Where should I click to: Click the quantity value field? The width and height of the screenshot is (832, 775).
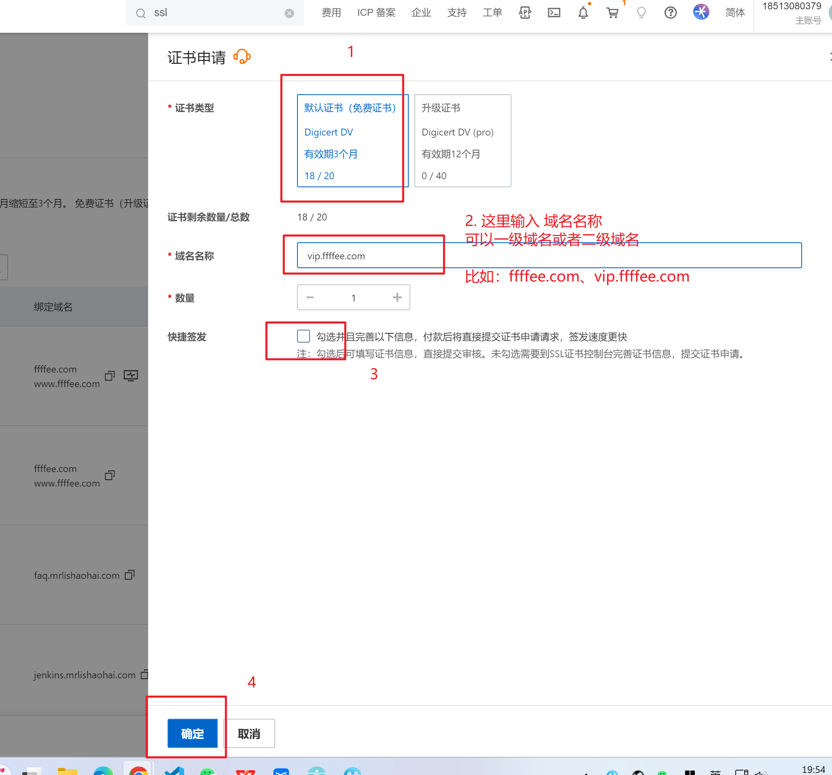(x=354, y=297)
